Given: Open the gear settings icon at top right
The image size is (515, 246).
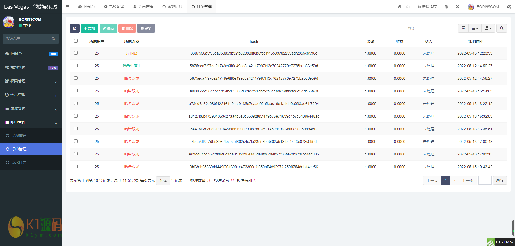Looking at the screenshot, I should click(509, 7).
